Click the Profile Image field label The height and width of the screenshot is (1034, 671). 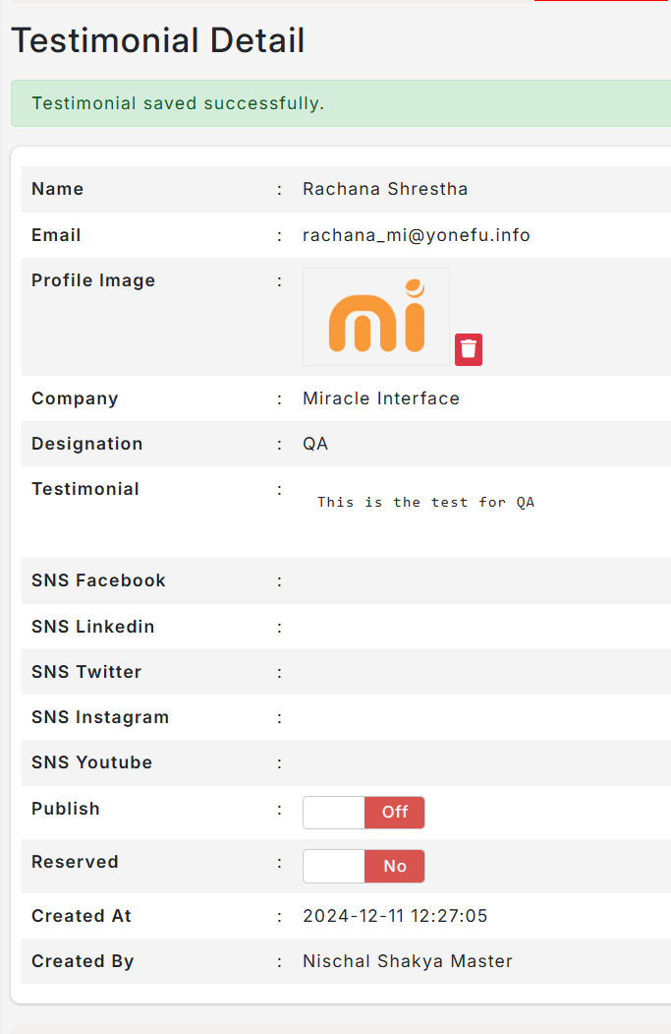coord(93,280)
